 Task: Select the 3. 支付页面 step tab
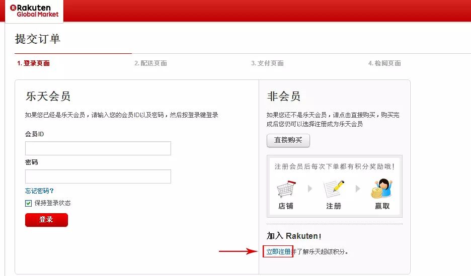pos(267,63)
